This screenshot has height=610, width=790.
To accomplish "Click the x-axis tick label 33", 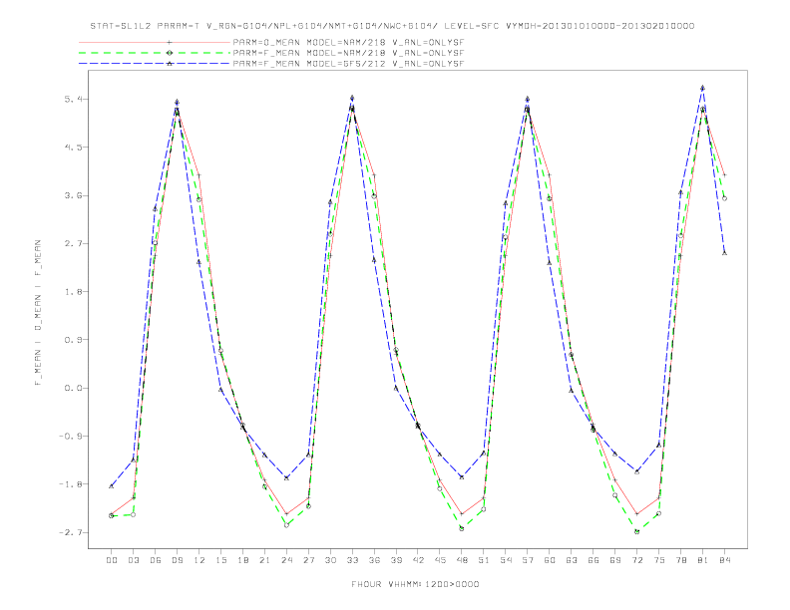I will [x=352, y=560].
